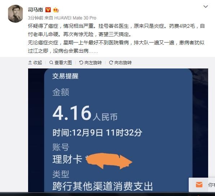215x196 pixels.
Task: Open the post options chevron dropdown
Action: tap(206, 6)
